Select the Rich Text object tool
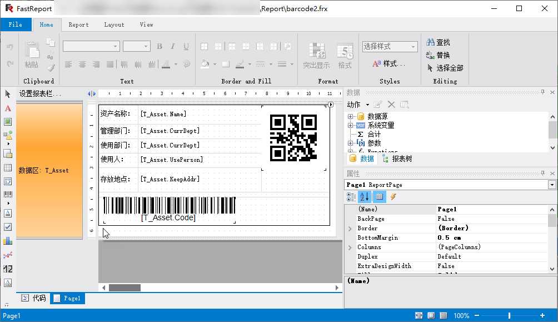This screenshot has height=322, width=558. coord(7,214)
